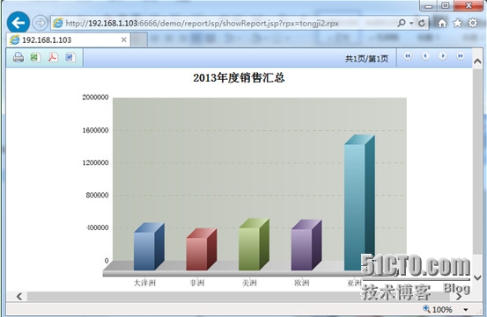Click the 1200000 y-axis value
487x317 pixels.
point(95,162)
